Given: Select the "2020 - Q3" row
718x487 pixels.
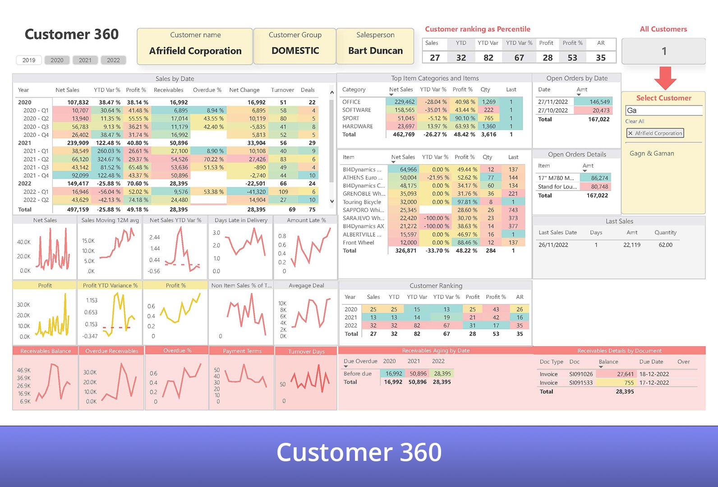Looking at the screenshot, I should click(167, 127).
